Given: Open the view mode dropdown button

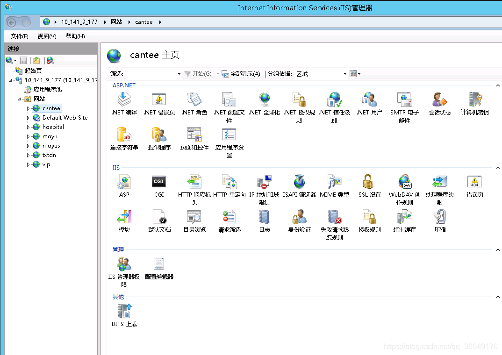Looking at the screenshot, I should (x=355, y=74).
